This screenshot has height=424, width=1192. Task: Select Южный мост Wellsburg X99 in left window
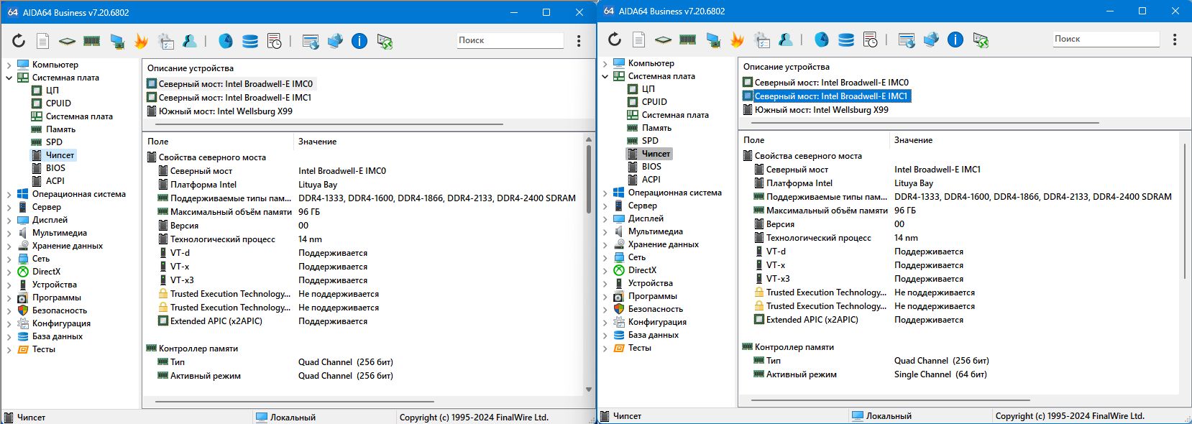point(225,111)
